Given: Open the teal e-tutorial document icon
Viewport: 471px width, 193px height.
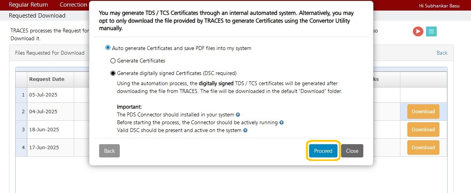Looking at the screenshot, I should [x=431, y=32].
